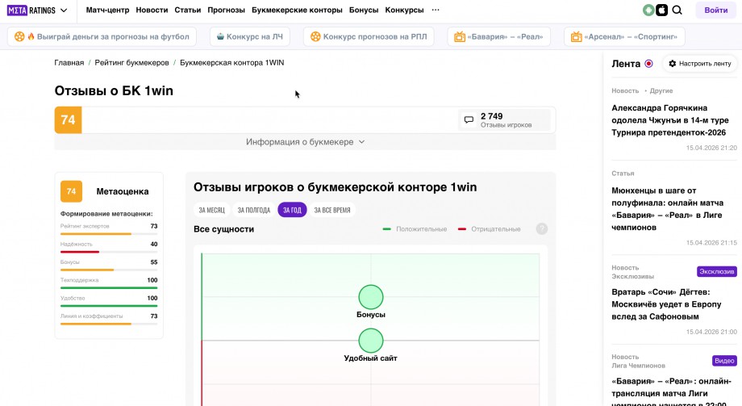Click TV icon in «Арсенал» – «Спортинг» chip
Viewport: 742px width, 406px height.
click(576, 36)
